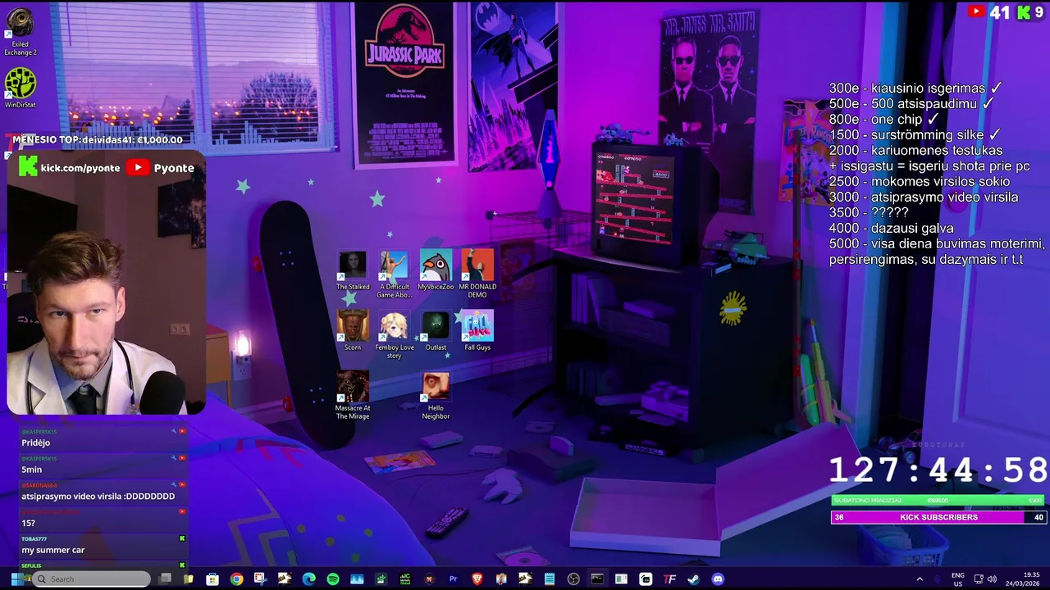Screen dimensions: 1050x590
Task: Open Microsoft Store from the taskbar
Action: 212,579
